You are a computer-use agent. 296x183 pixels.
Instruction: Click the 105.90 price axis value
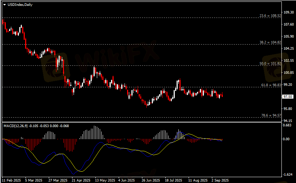[289, 37]
